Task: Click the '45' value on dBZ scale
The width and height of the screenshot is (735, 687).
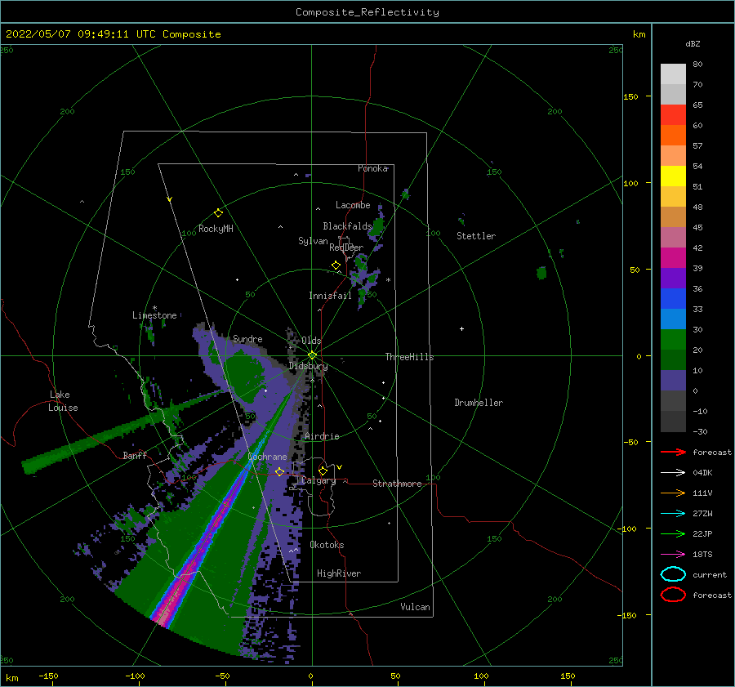Action: pos(697,227)
